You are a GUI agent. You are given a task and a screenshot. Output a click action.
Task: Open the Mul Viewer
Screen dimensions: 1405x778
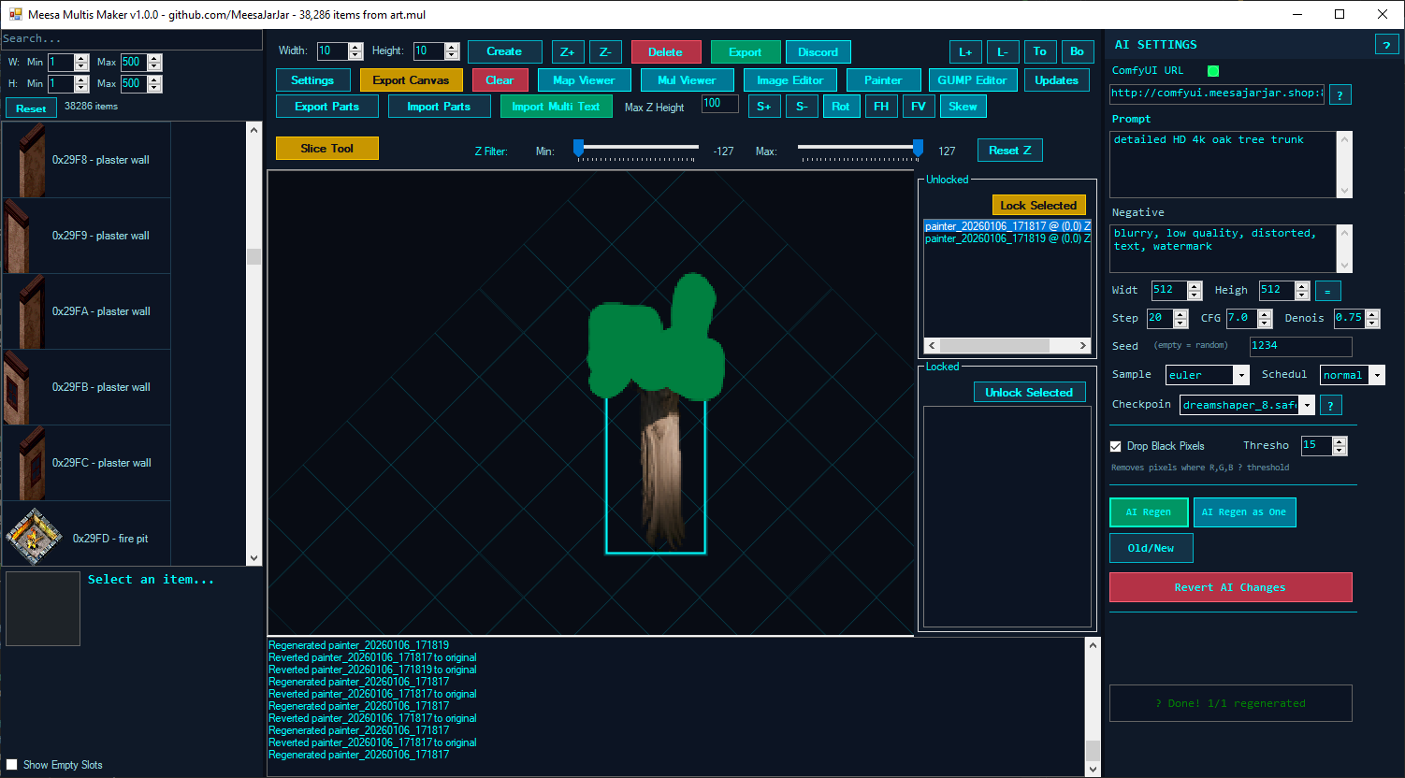pos(688,80)
